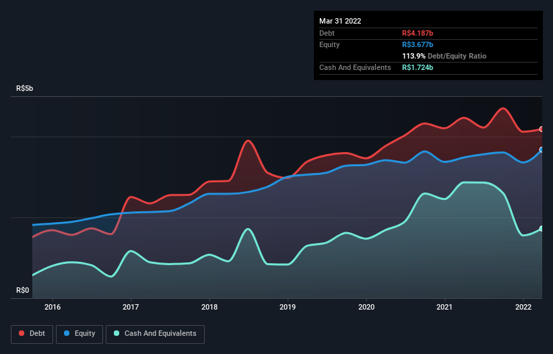
Task: Click the red Debt endpoint marker
Action: (x=542, y=129)
